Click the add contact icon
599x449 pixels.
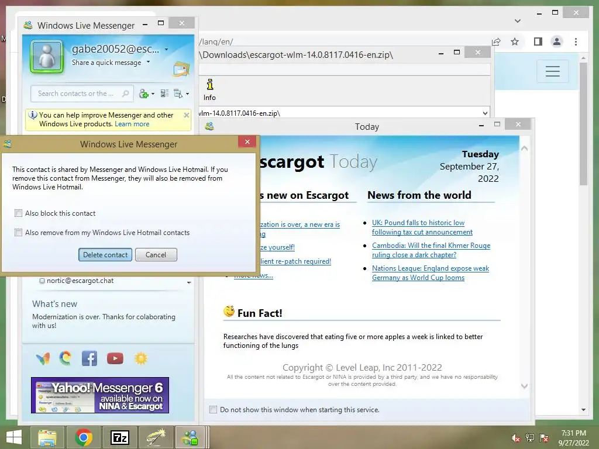(x=144, y=94)
